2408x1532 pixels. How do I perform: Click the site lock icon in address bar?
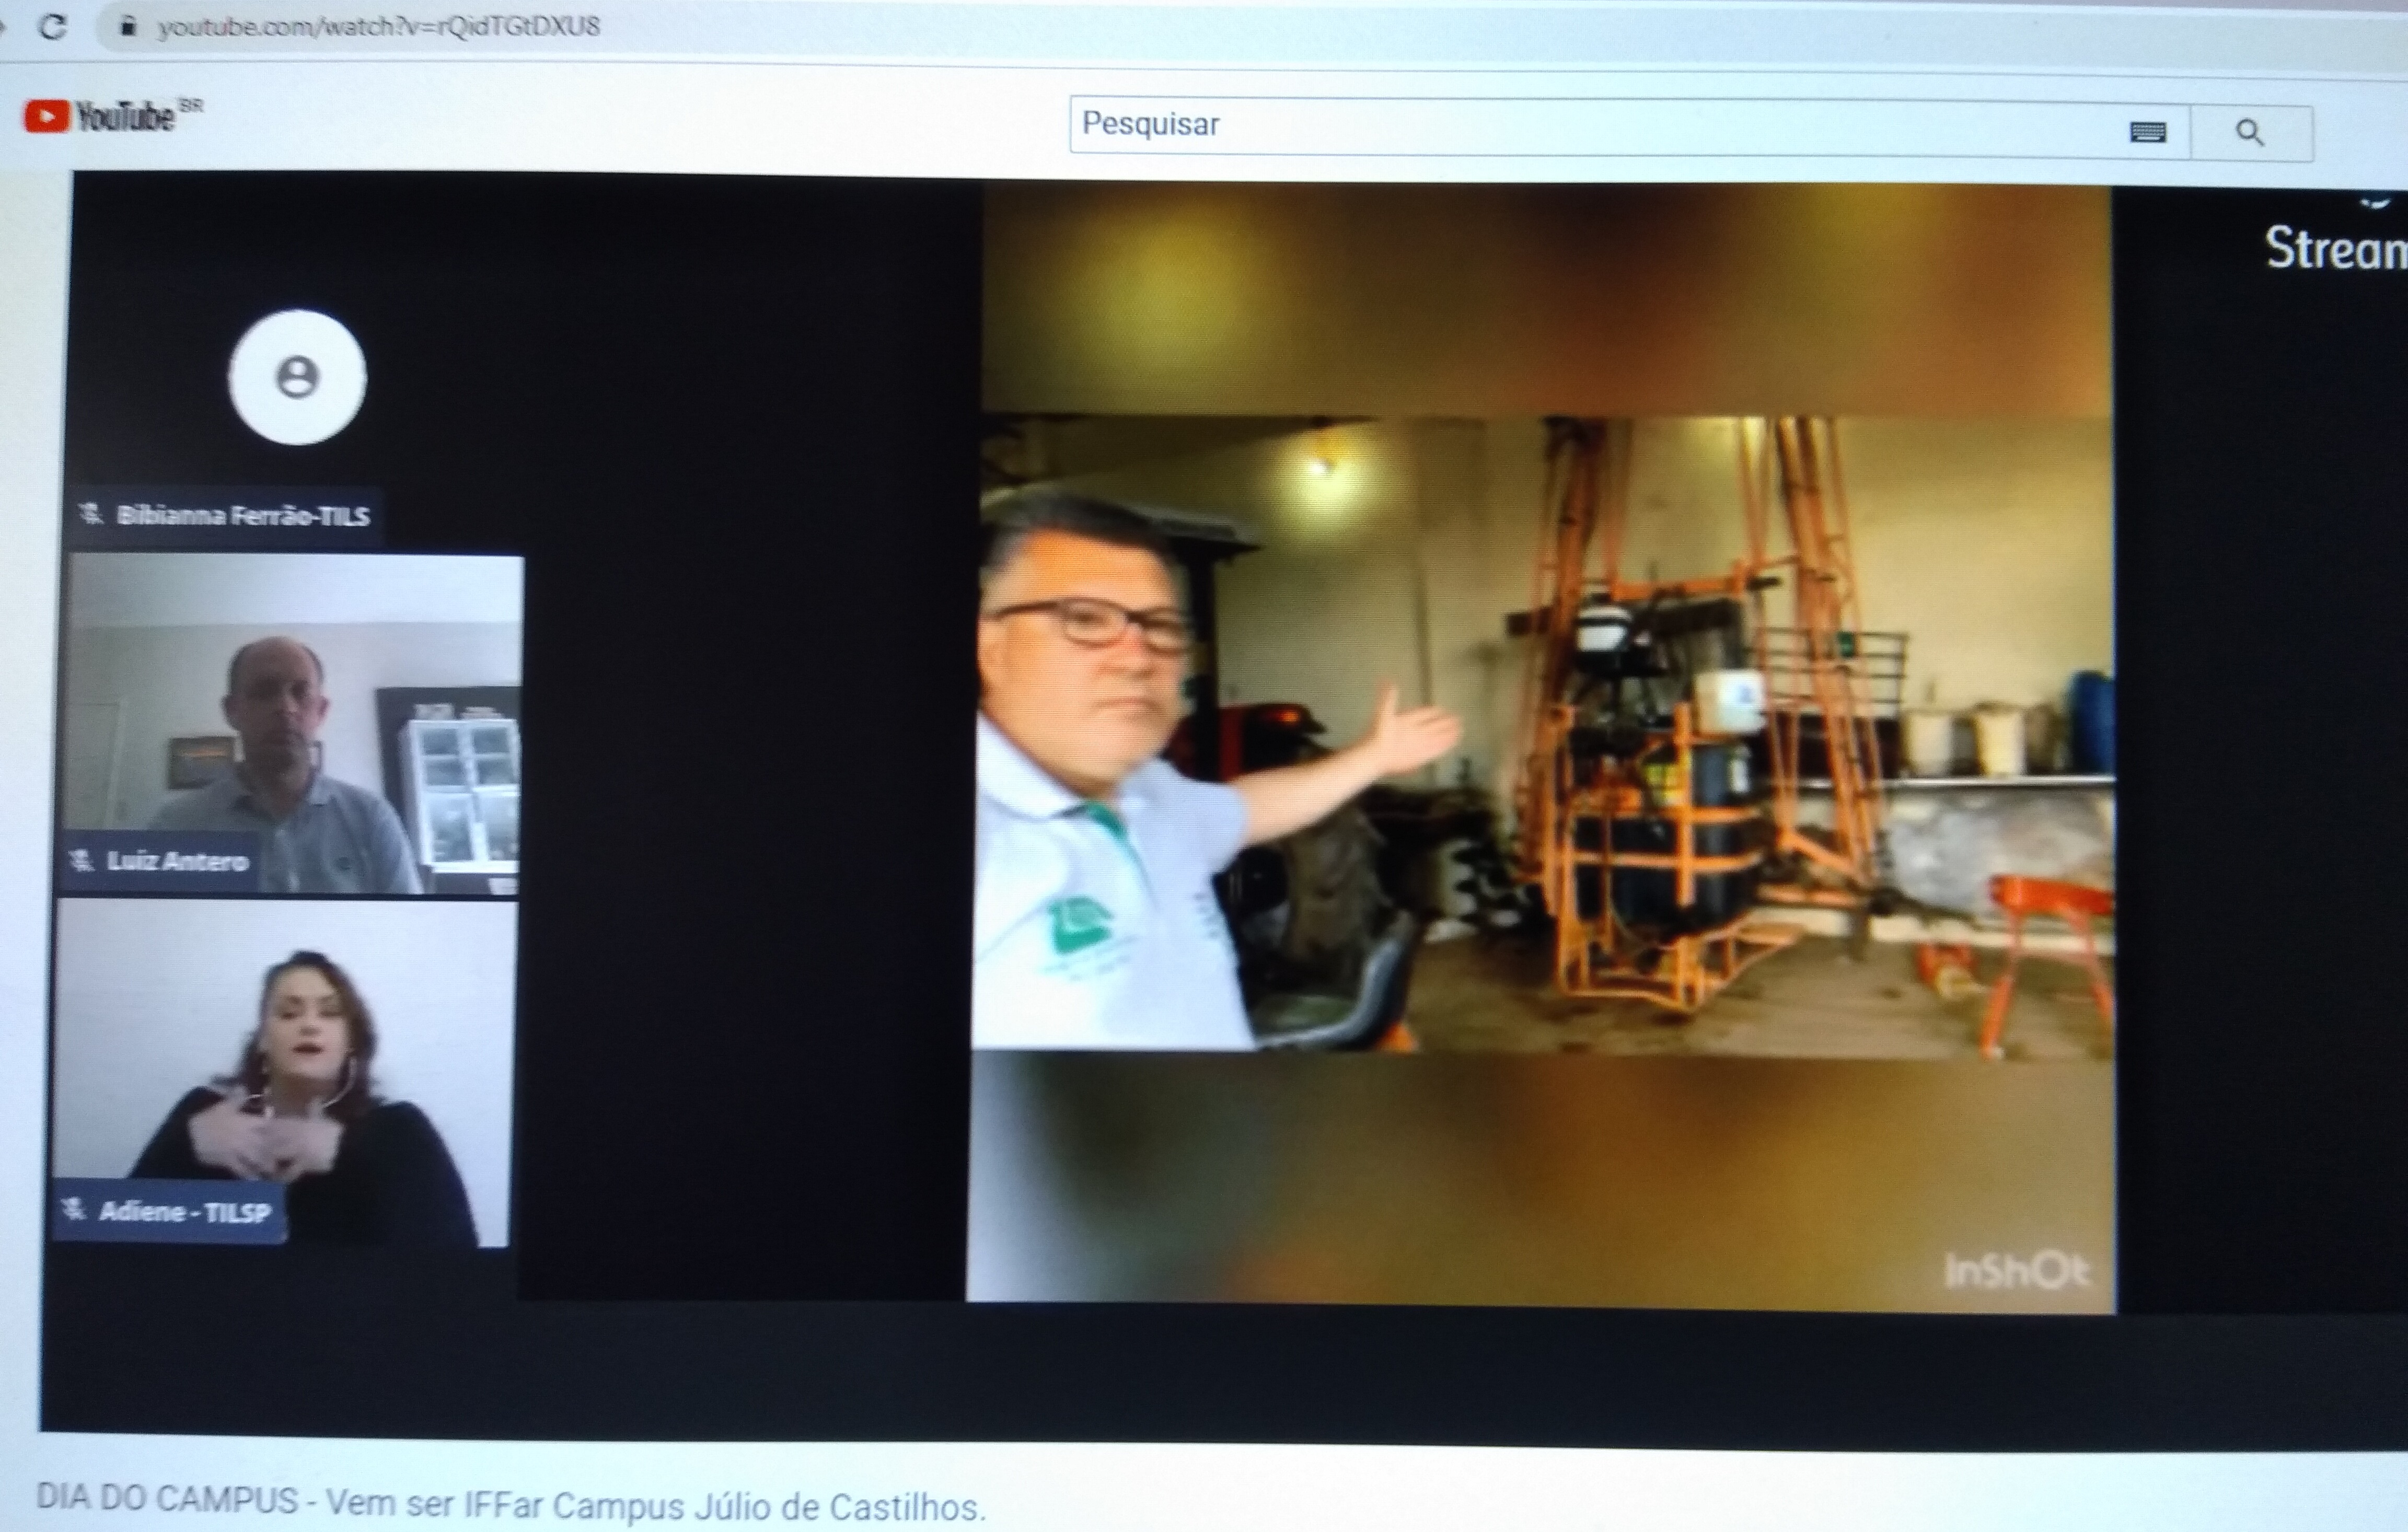(x=127, y=27)
